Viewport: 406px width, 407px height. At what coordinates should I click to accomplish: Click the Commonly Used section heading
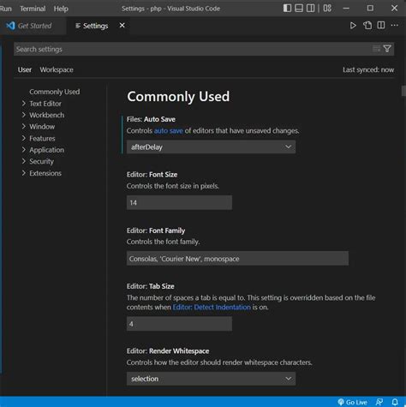178,97
